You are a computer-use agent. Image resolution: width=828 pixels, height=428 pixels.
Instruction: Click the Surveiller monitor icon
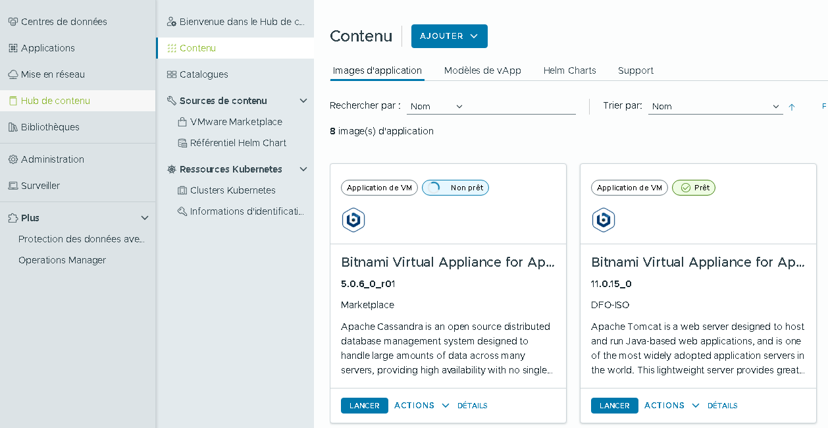(x=13, y=186)
